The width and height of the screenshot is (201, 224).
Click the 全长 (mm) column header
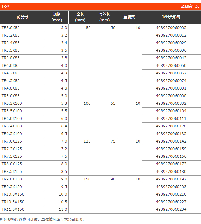(x=80, y=17)
